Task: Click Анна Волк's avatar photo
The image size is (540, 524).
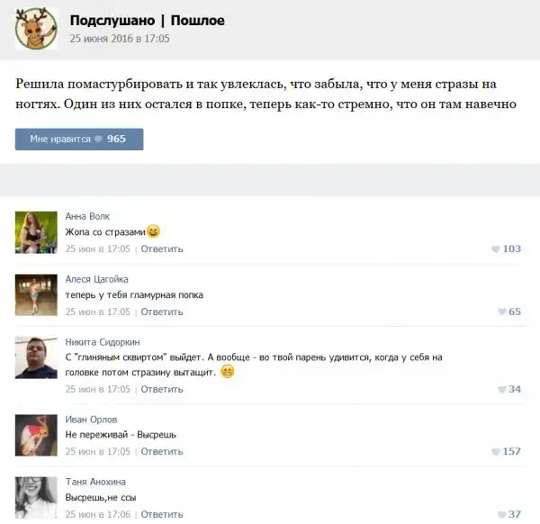Action: (x=36, y=232)
